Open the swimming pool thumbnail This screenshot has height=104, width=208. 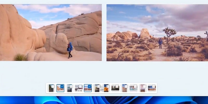click(x=133, y=89)
